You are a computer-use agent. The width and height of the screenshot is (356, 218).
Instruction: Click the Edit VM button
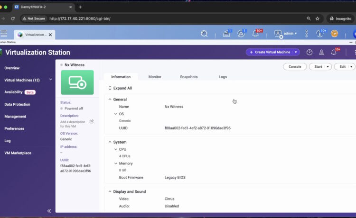[342, 67]
